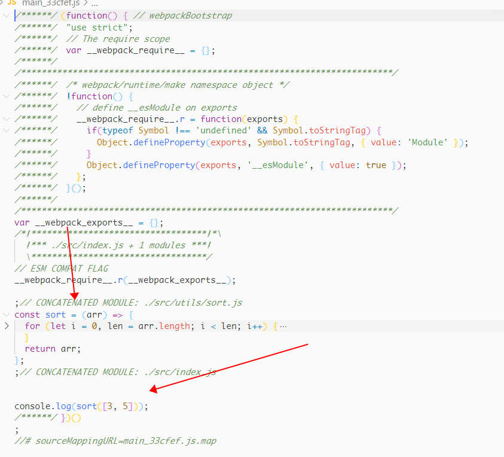The height and width of the screenshot is (457, 504).
Task: Click the "webpack/runtime/make namespace object" comment
Action: pyautogui.click(x=178, y=85)
